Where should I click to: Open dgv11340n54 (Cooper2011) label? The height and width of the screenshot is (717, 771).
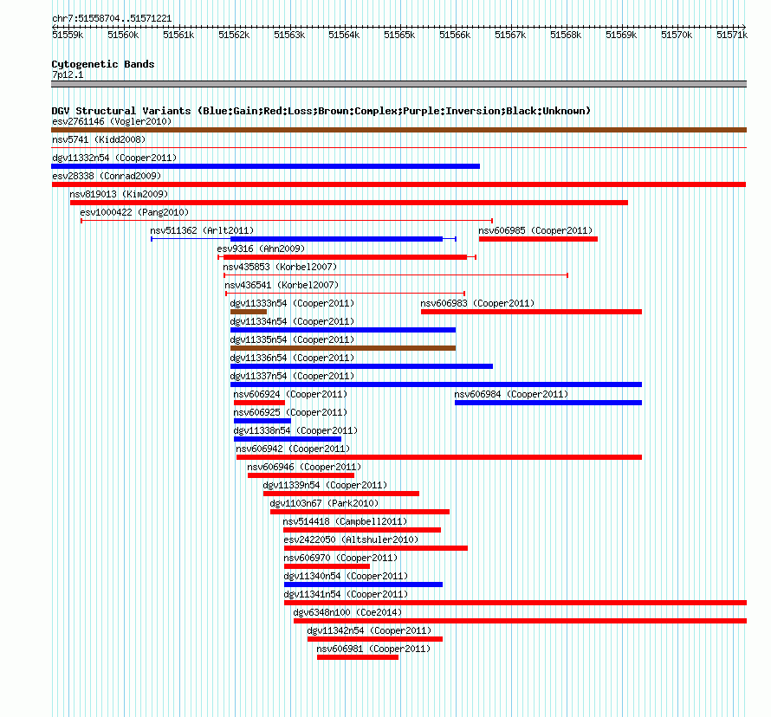coord(346,576)
